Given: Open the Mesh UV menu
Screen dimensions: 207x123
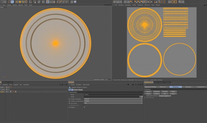Looking at the screenshot, I should [x=147, y=5].
